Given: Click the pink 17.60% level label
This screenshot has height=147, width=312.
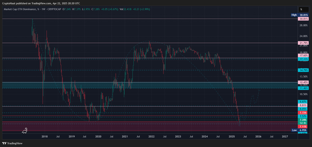Looking at the screenshot, I should click(x=304, y=55).
